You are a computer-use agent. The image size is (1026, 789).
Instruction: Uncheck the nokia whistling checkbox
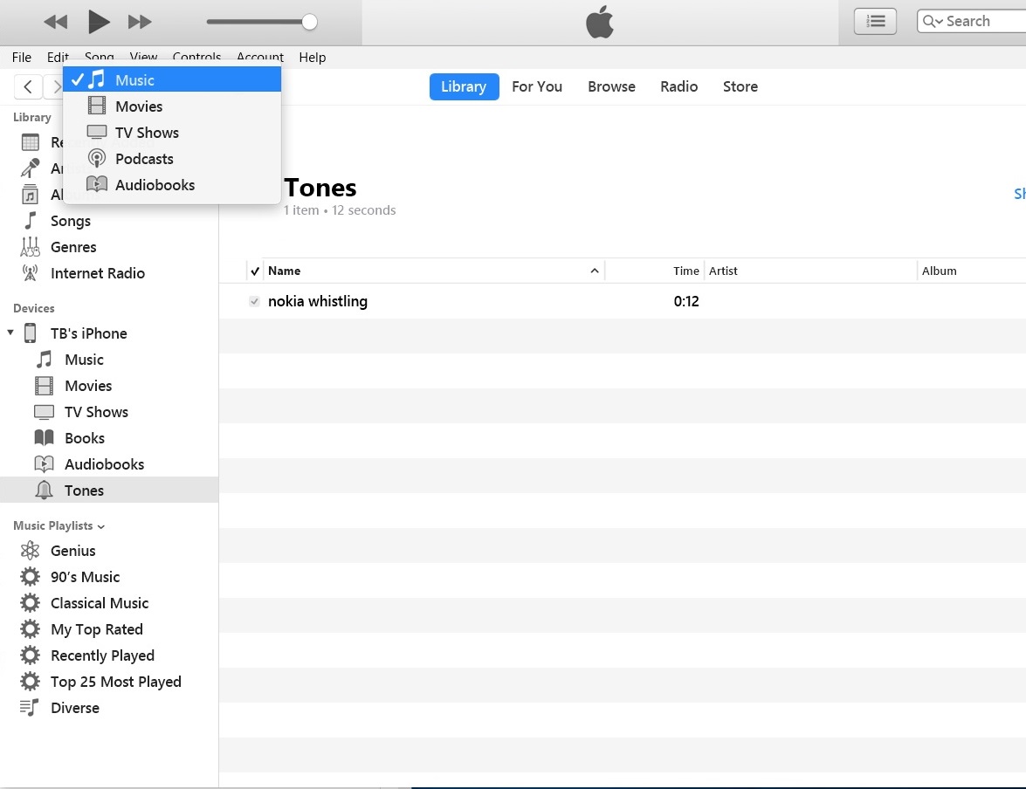pyautogui.click(x=255, y=302)
